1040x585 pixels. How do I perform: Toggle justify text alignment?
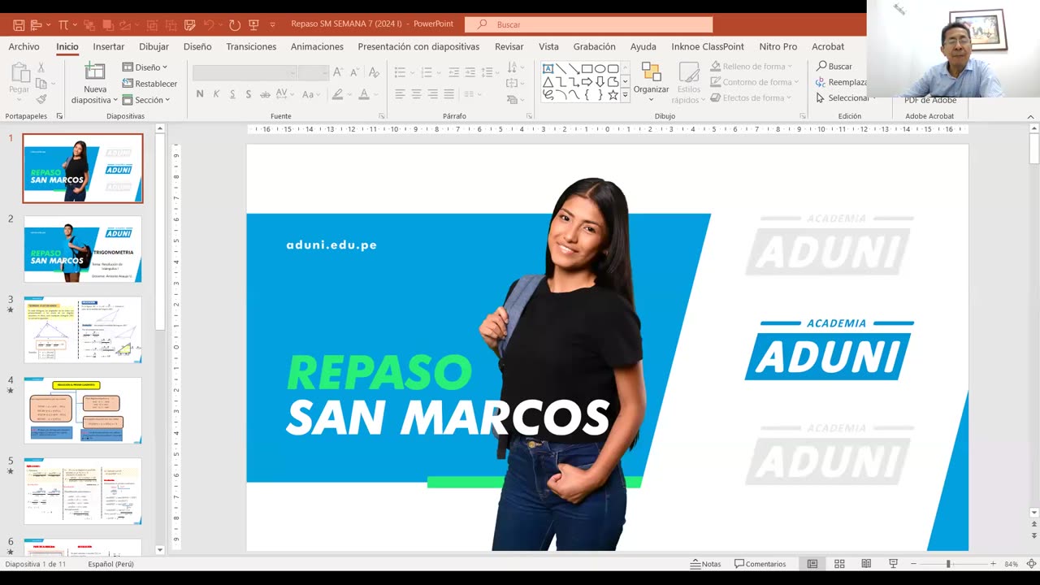(448, 94)
